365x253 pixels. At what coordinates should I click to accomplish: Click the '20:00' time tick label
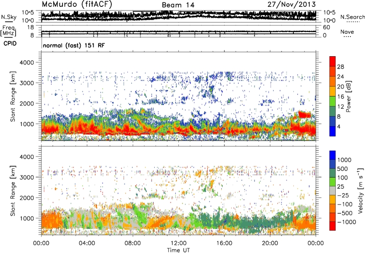pos(270,243)
